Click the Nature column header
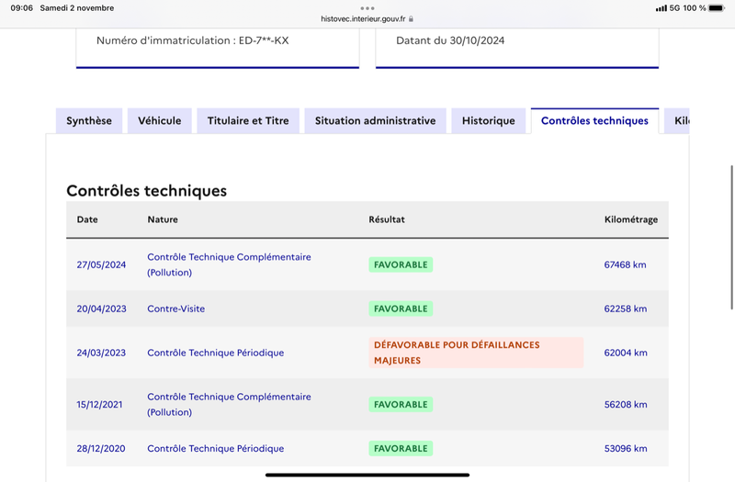This screenshot has height=482, width=735. click(x=163, y=219)
